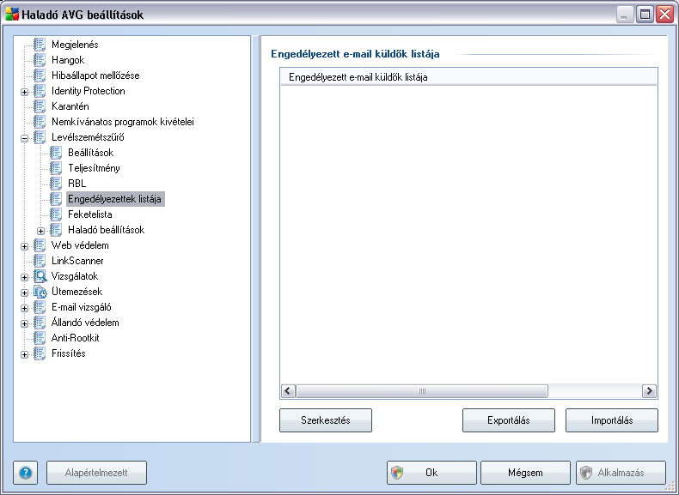Click the Haladó beállítások sub-item icon
This screenshot has width=679, height=495.
(56, 230)
